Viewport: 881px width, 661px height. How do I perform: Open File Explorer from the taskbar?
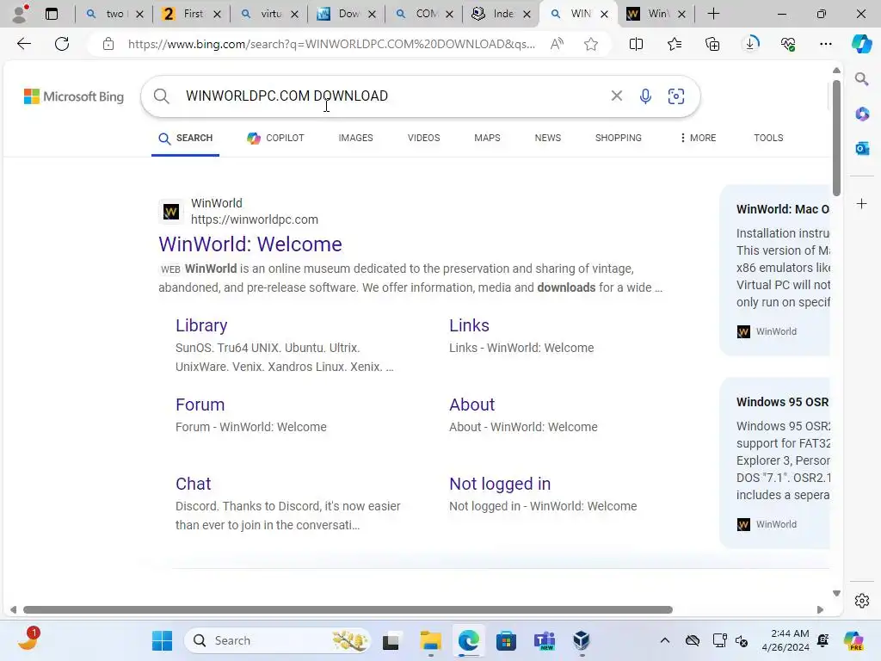[430, 640]
